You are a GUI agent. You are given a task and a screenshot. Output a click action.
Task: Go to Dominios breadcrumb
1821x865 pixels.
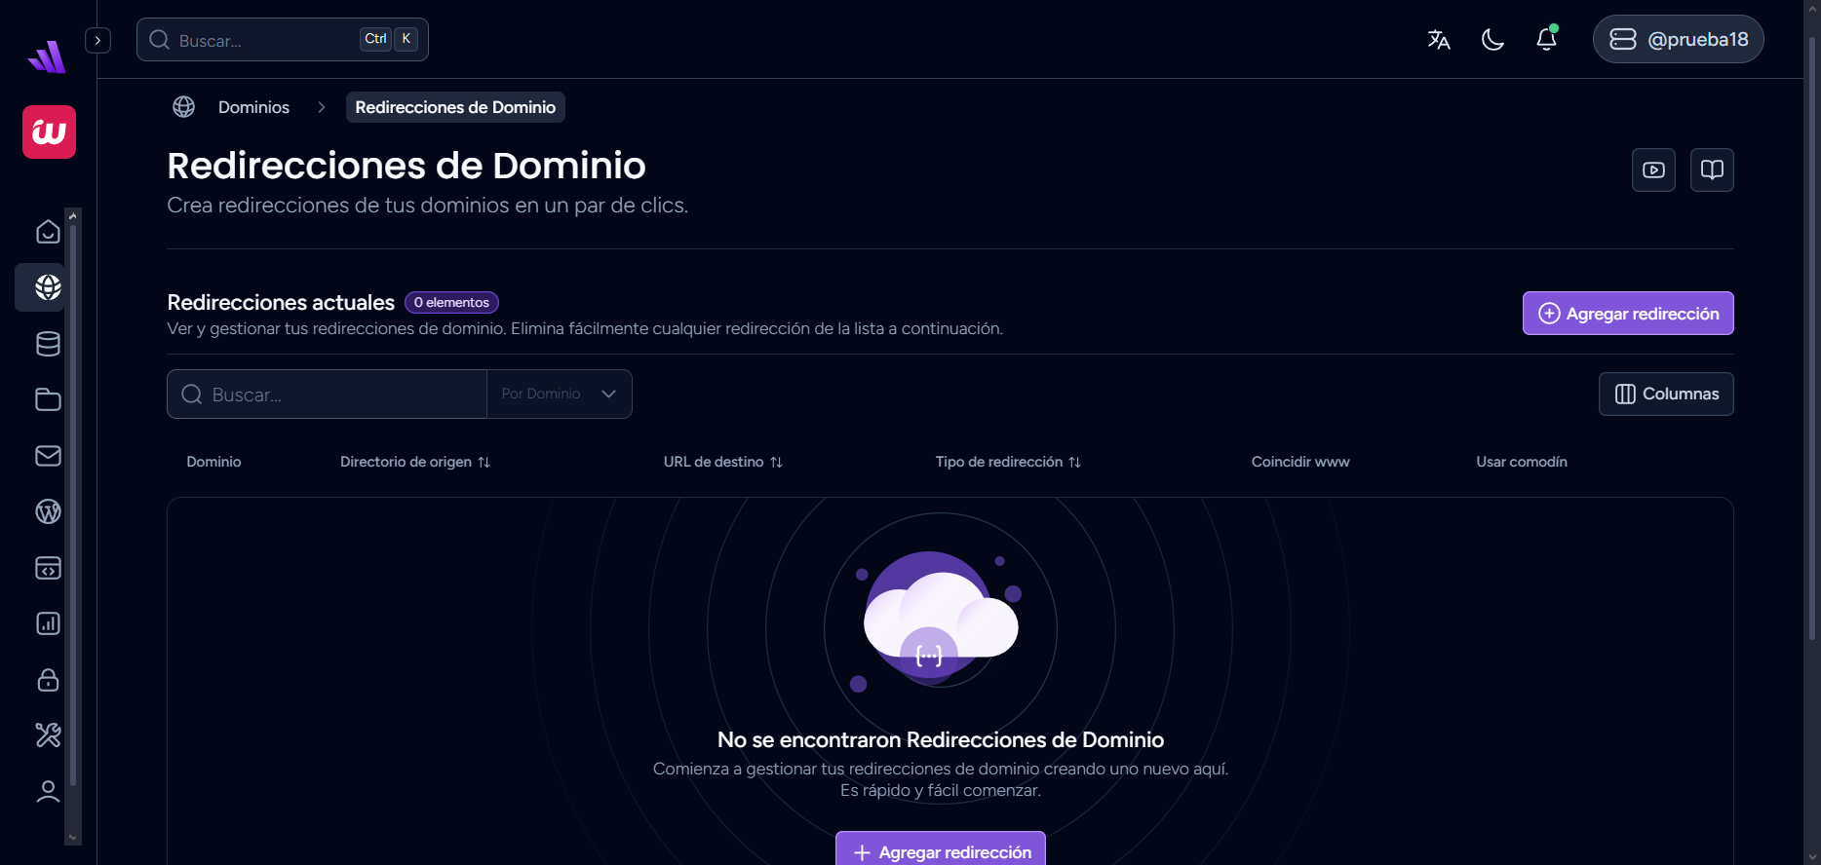click(253, 107)
